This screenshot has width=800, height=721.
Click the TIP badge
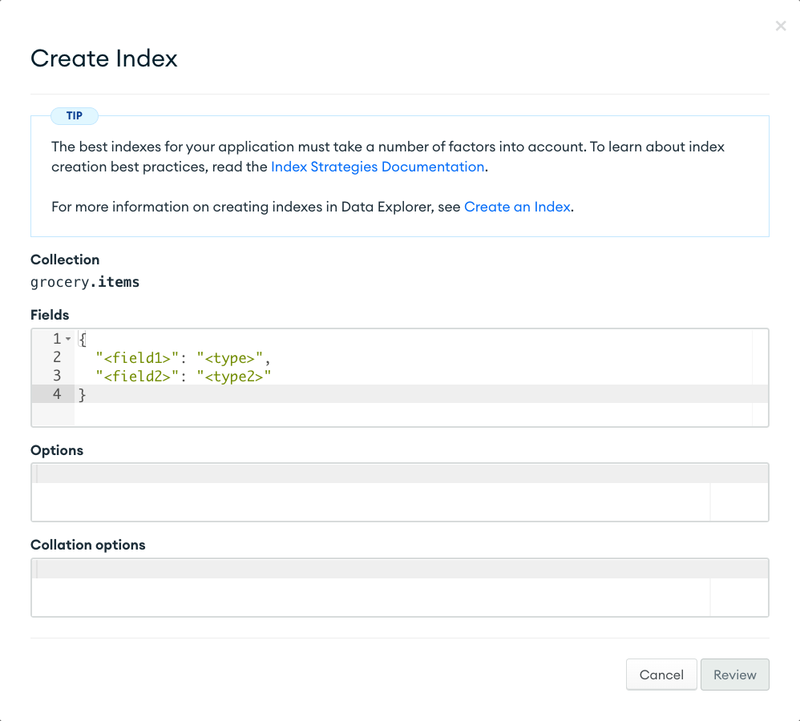pyautogui.click(x=75, y=116)
